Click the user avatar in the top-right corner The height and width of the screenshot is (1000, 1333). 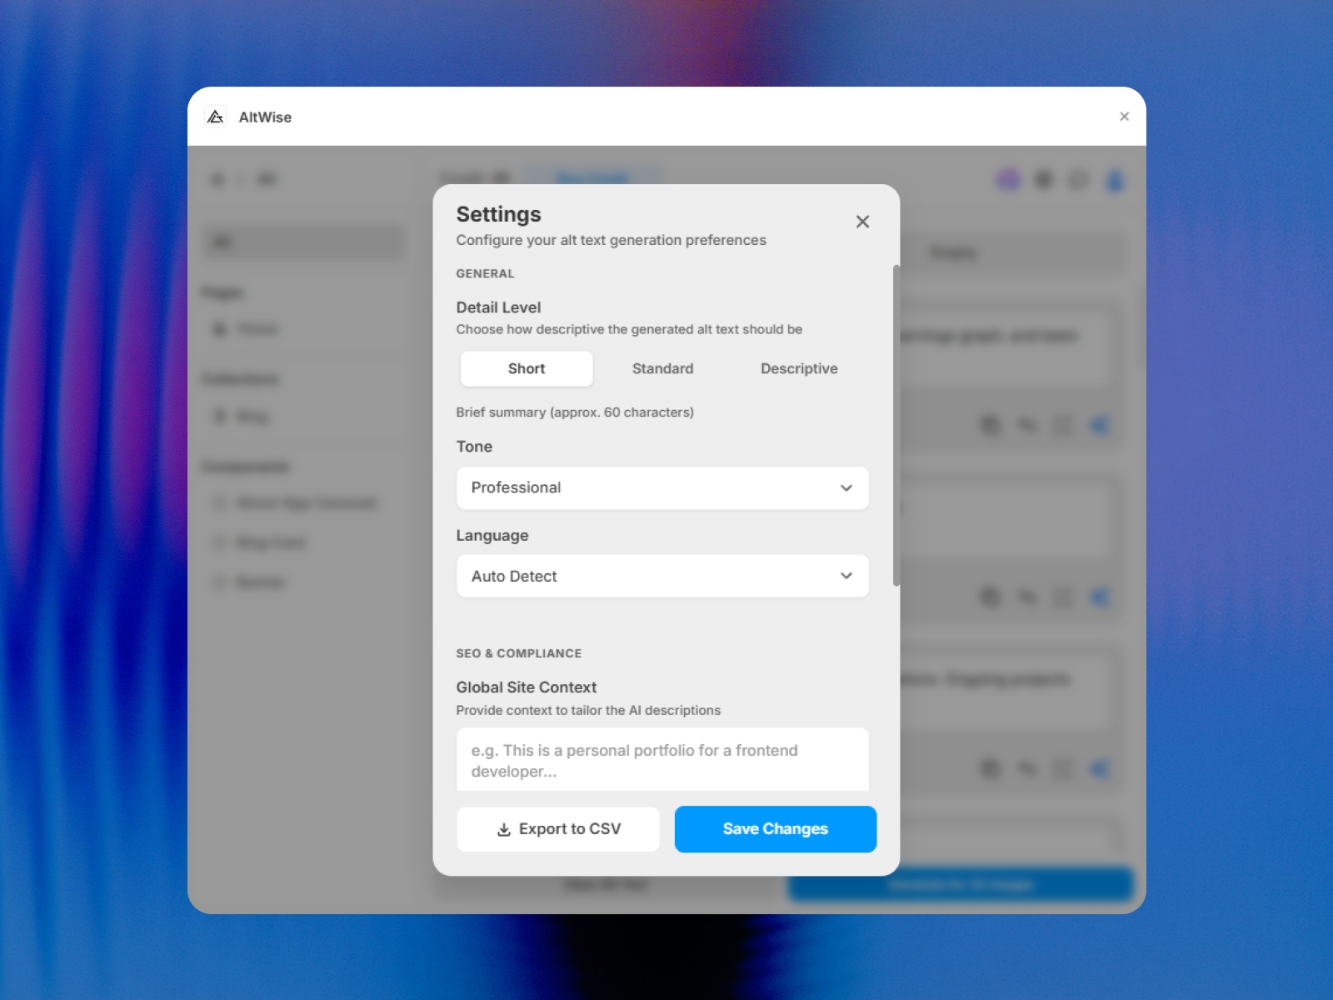[1114, 179]
